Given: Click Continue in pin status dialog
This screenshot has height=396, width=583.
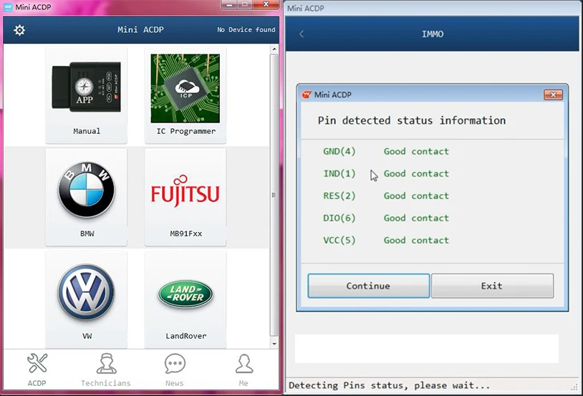Looking at the screenshot, I should (x=368, y=286).
